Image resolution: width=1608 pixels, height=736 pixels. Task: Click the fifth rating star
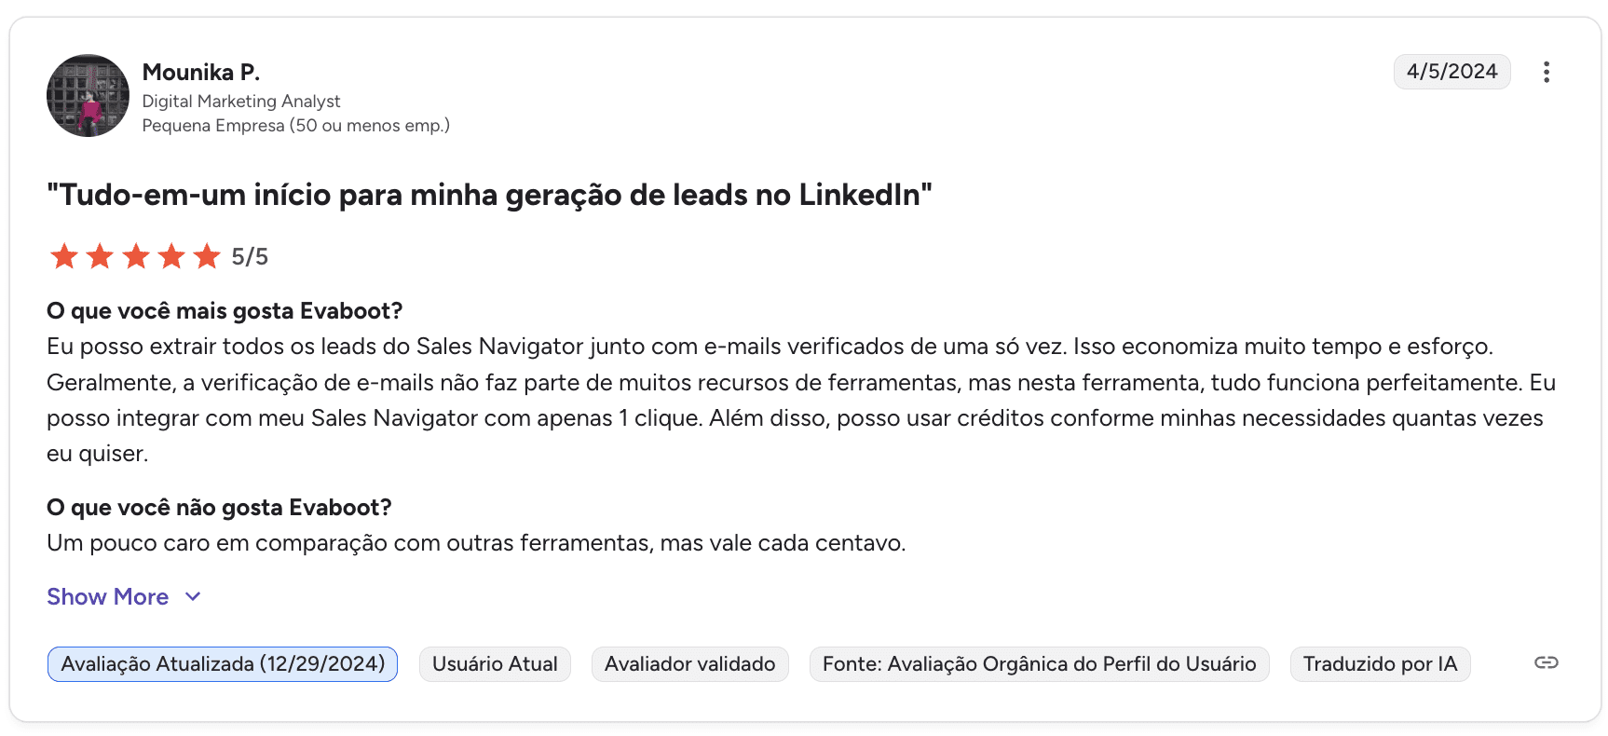point(207,256)
